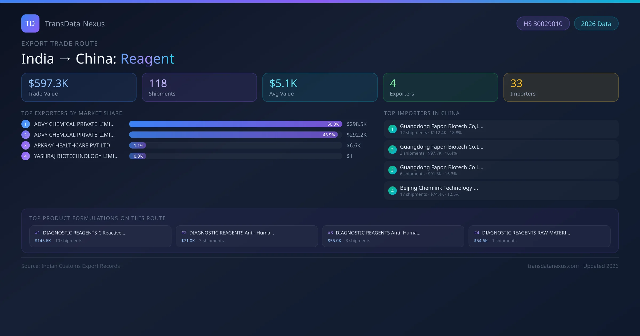This screenshot has width=640, height=336.
Task: Click the 2026 Data pill
Action: pos(596,24)
